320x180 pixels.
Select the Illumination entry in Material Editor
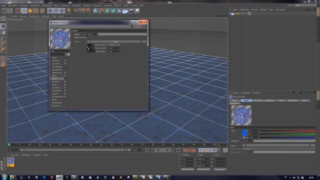[57, 102]
